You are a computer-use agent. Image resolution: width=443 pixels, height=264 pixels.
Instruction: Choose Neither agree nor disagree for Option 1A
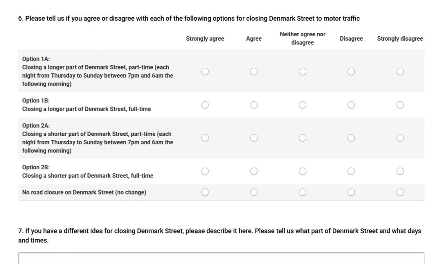pos(303,71)
